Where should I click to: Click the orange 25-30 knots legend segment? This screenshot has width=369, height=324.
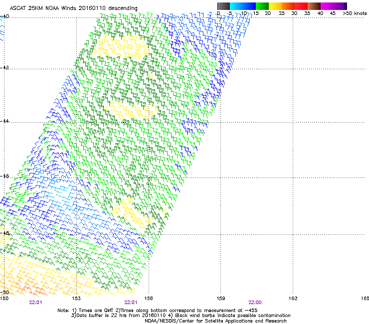click(x=288, y=6)
